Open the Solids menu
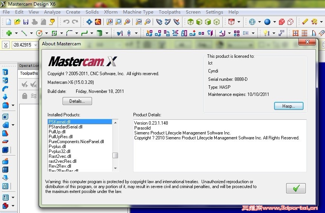 92,12
